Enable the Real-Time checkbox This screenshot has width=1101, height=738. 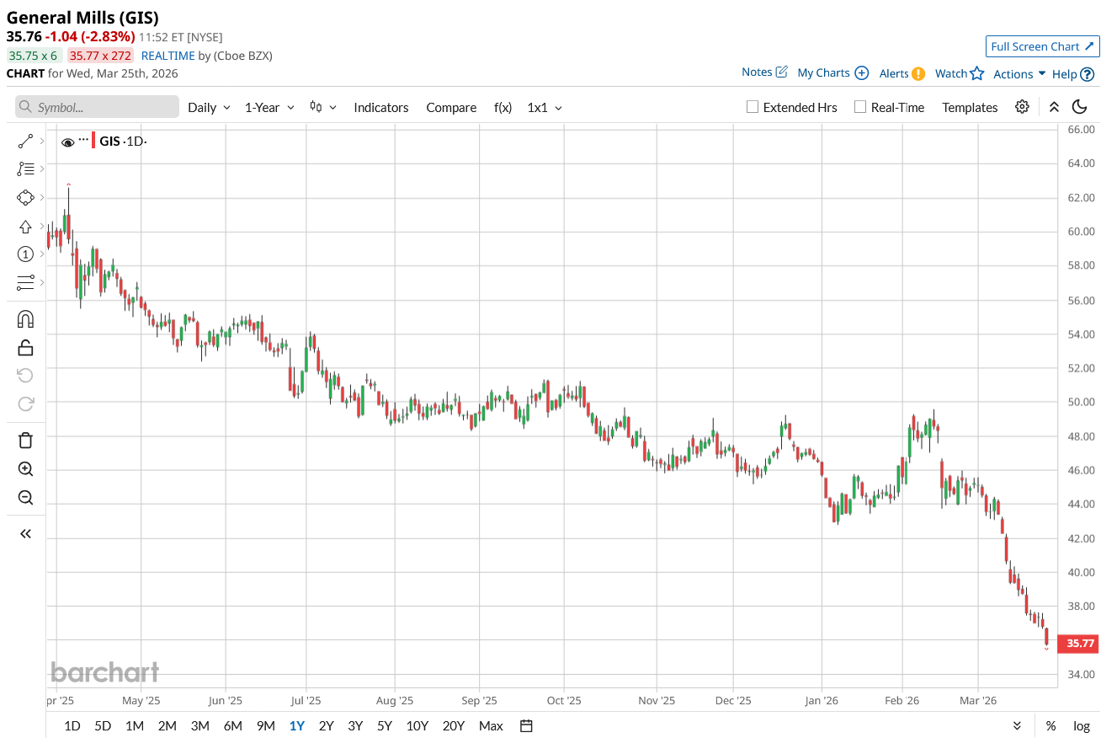click(x=860, y=107)
